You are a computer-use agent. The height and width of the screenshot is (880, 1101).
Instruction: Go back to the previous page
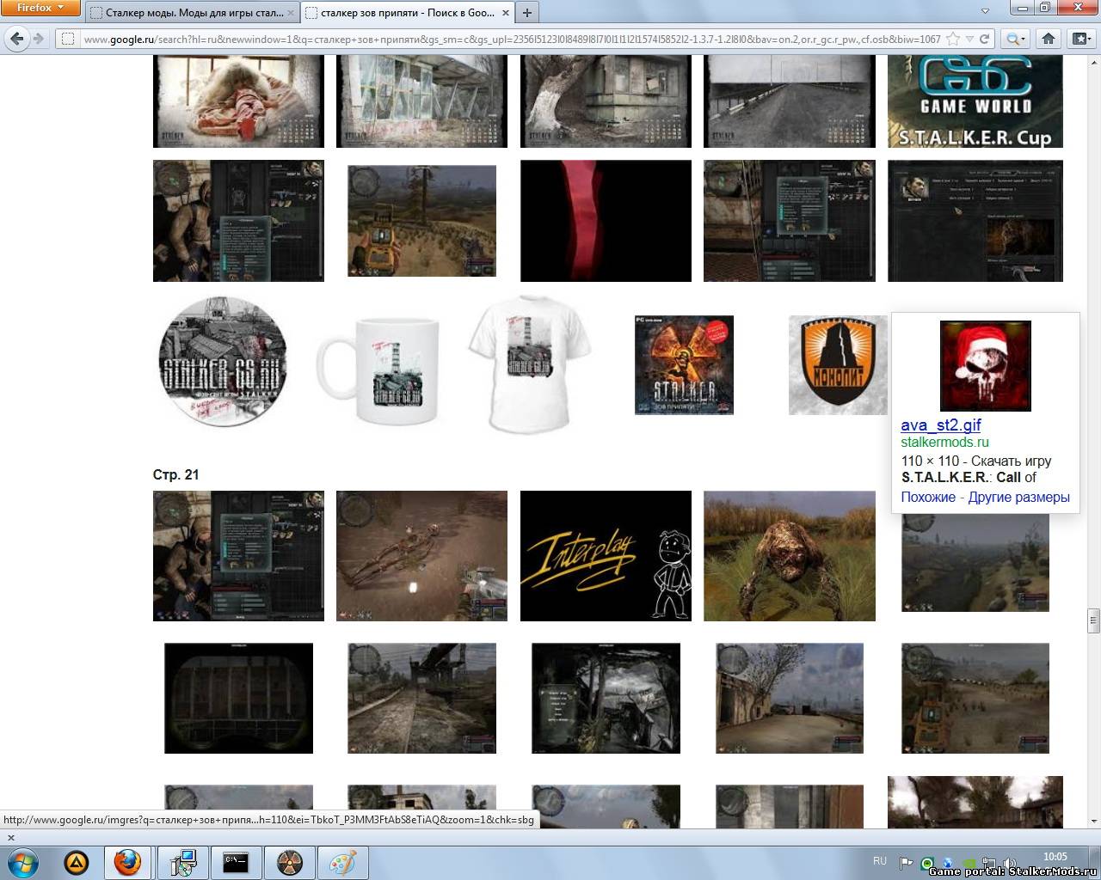[x=16, y=39]
